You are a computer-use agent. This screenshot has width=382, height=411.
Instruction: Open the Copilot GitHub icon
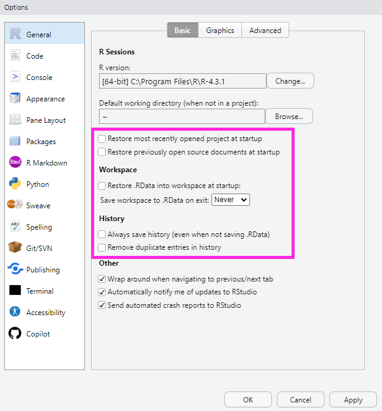coord(15,333)
